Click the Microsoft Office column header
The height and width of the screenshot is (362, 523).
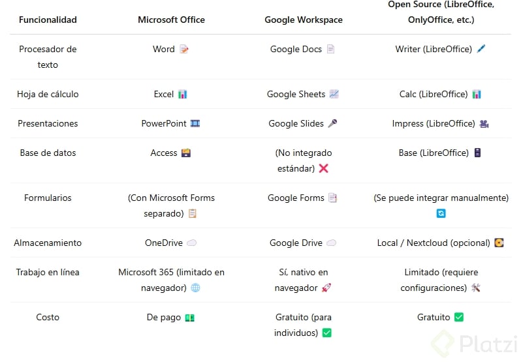171,20
